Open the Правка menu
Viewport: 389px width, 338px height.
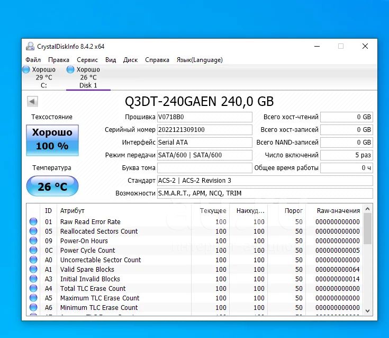click(59, 60)
